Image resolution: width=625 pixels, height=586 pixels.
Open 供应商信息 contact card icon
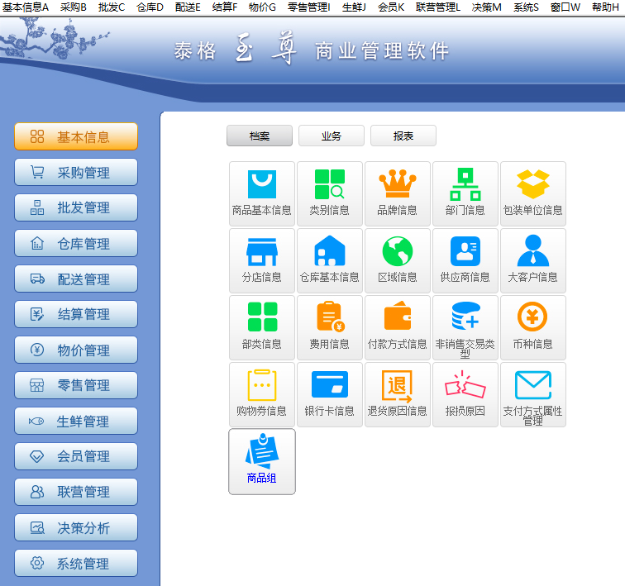click(x=465, y=260)
